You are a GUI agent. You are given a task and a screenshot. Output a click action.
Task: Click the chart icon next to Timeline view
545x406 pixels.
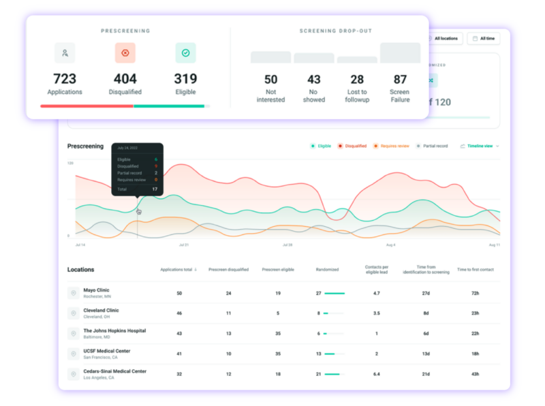point(463,145)
